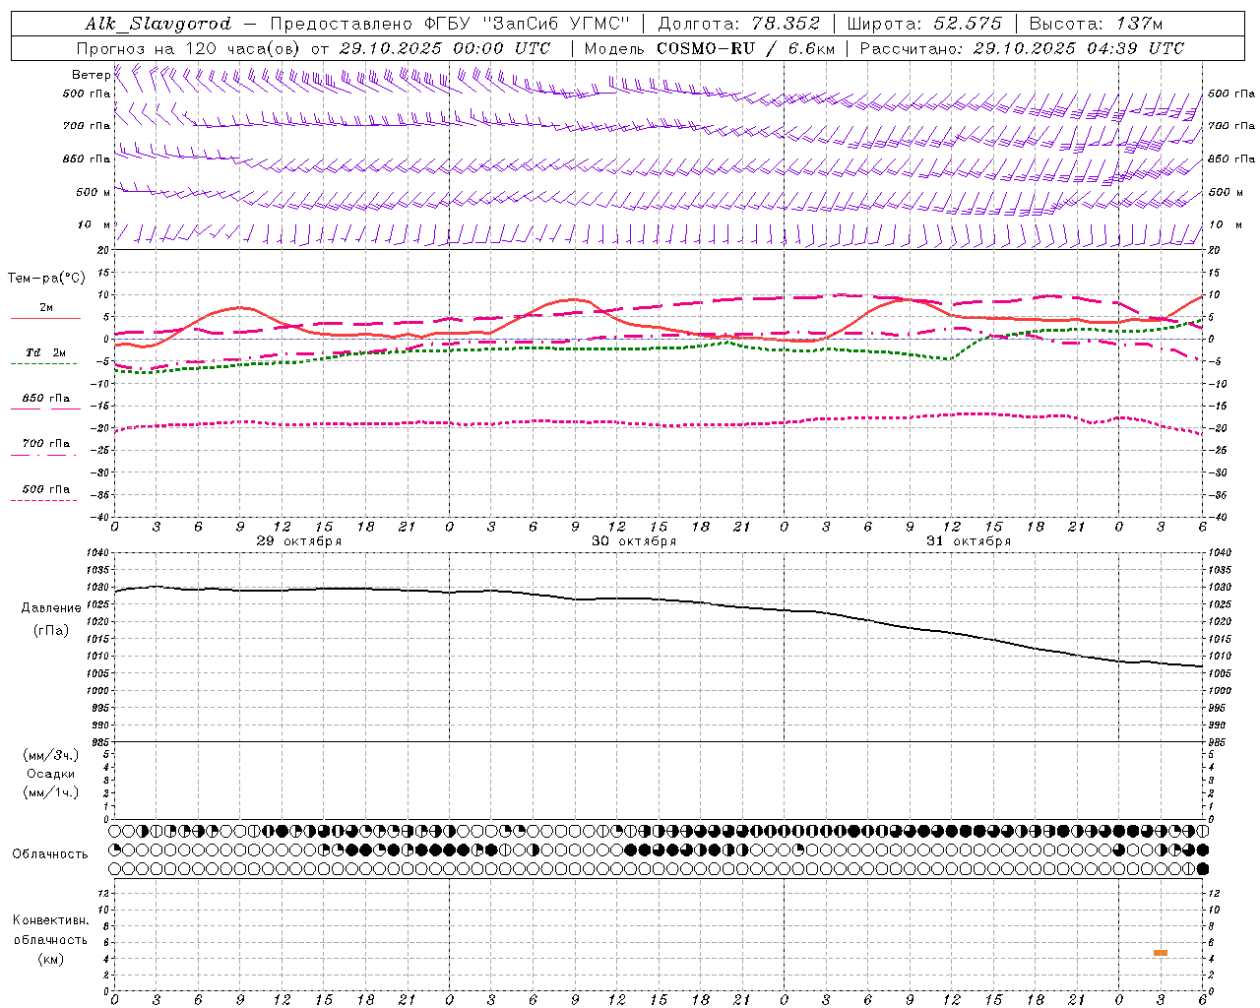Click the Тем-ра(°C) panel label
1260x1008 pixels.
click(46, 279)
